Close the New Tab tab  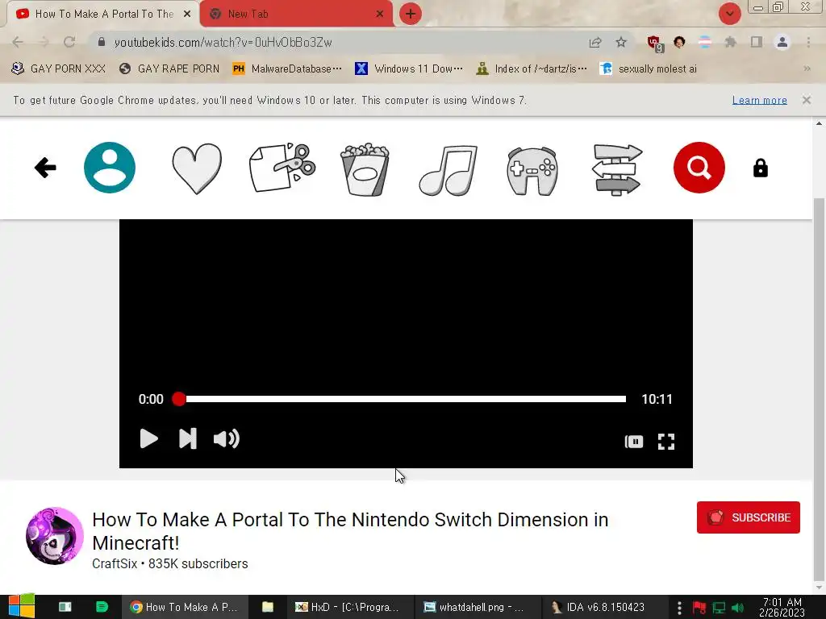pyautogui.click(x=380, y=15)
